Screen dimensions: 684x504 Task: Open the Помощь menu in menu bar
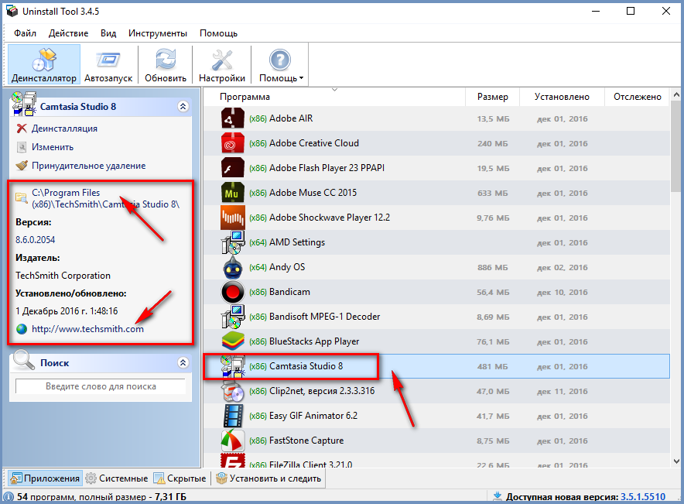click(218, 33)
